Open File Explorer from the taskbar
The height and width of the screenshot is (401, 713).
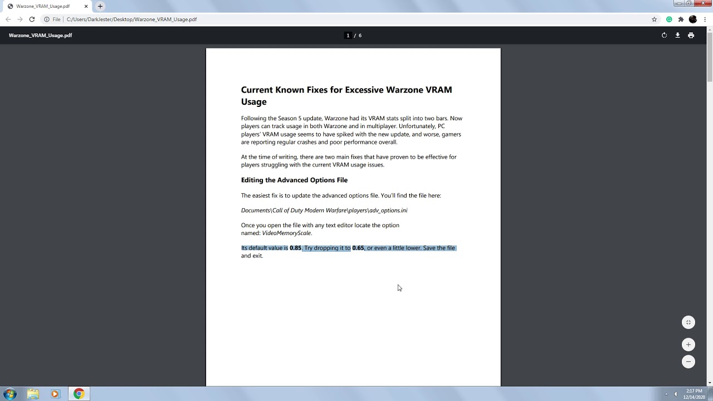point(33,394)
